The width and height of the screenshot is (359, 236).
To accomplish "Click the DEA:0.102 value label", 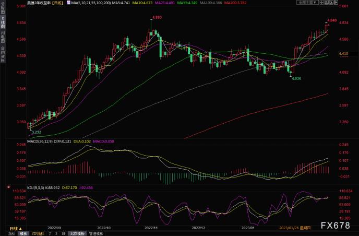I will pos(82,141).
